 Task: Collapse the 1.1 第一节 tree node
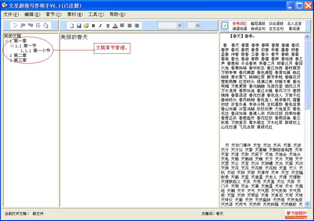[x=12, y=46]
